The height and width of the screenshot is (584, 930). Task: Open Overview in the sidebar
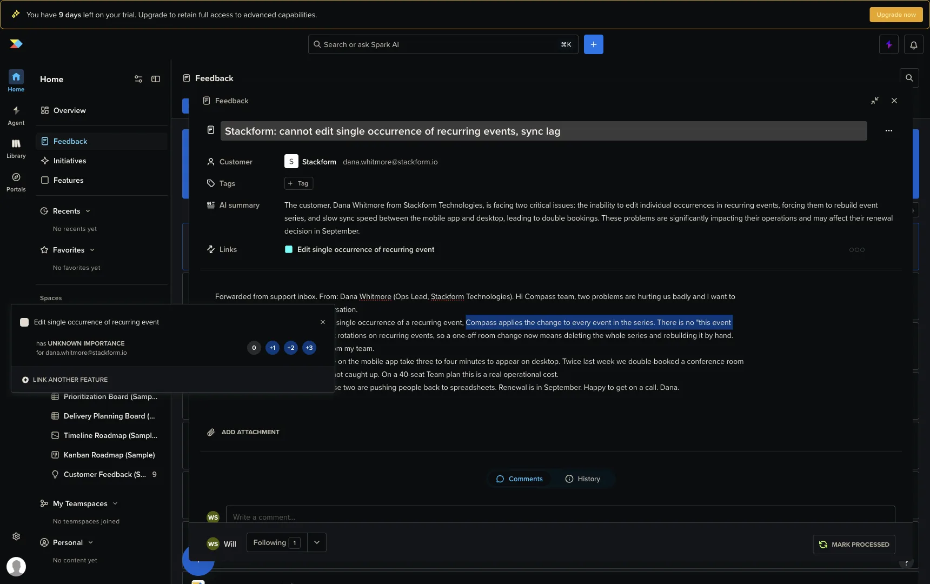(102, 110)
